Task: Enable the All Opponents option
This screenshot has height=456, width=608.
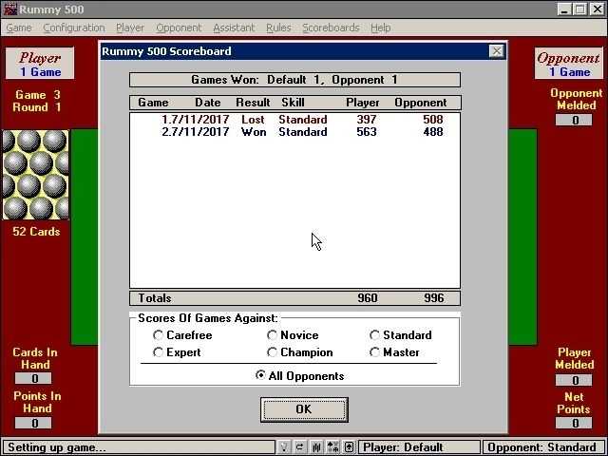Action: pos(261,376)
